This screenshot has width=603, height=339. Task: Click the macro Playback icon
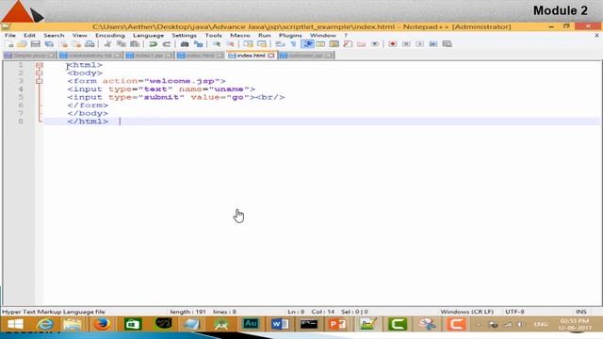point(419,44)
